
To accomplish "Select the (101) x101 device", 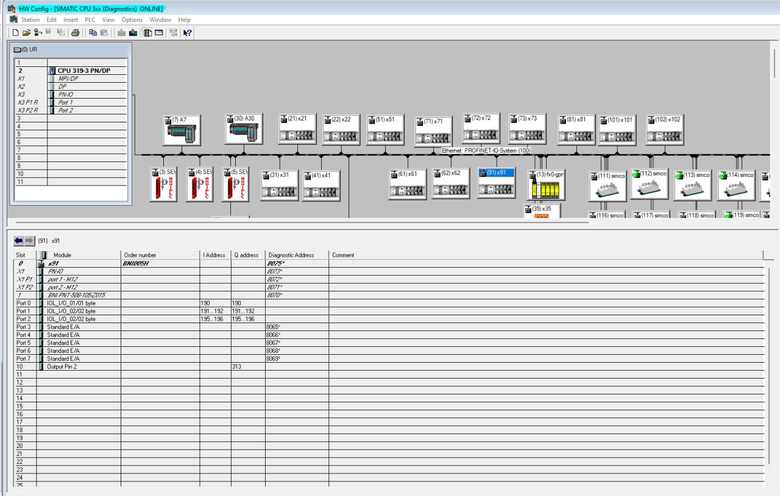I will point(617,130).
